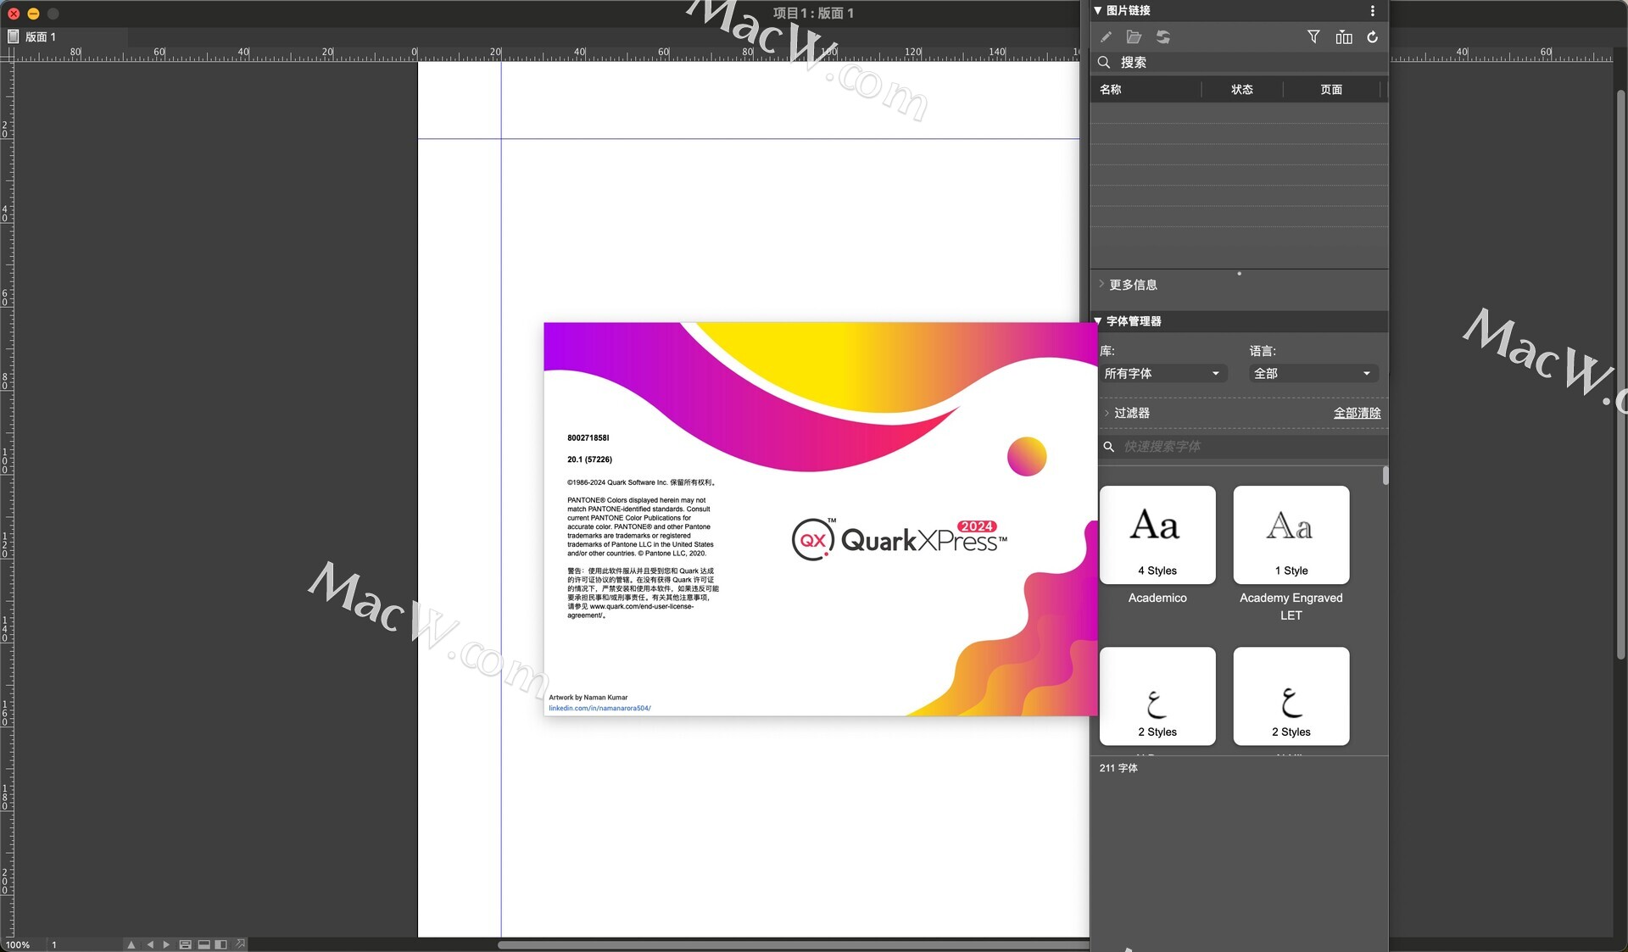Viewport: 1628px width, 952px height.
Task: Open the columns options icon in 图片链接 panel
Action: click(1344, 37)
